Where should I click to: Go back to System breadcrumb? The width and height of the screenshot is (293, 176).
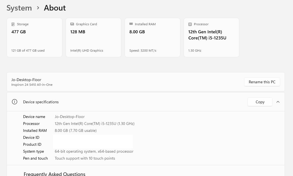click(x=19, y=8)
